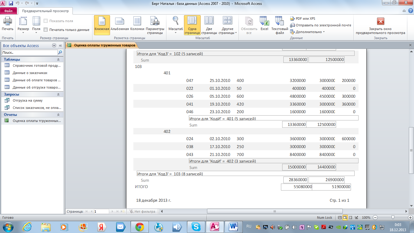
Task: Select Книжная portrait orientation
Action: (102, 25)
